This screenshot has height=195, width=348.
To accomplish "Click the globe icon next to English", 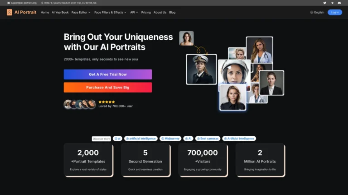I will [x=312, y=12].
